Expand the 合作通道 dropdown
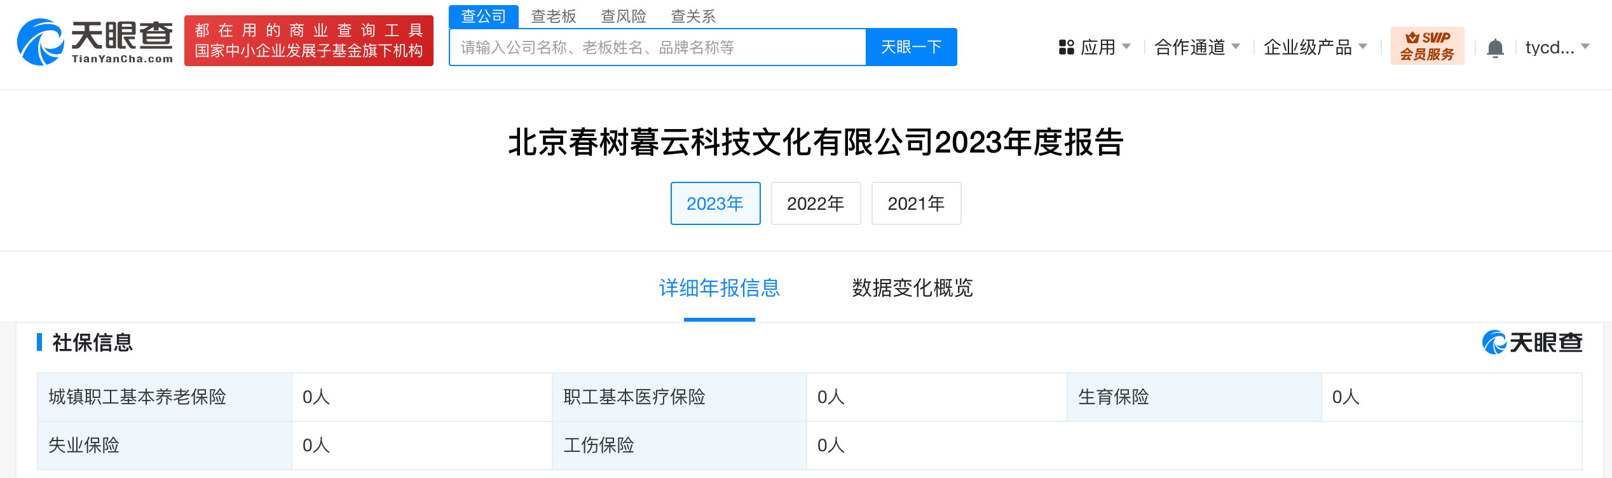This screenshot has height=478, width=1612. point(1197,47)
